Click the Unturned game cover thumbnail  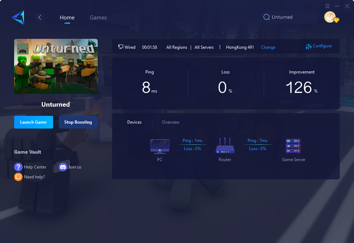pyautogui.click(x=56, y=66)
